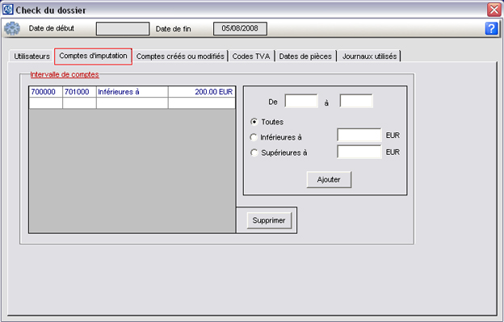This screenshot has height=322, width=504.
Task: Select the Supérieures à radio button
Action: tap(254, 153)
